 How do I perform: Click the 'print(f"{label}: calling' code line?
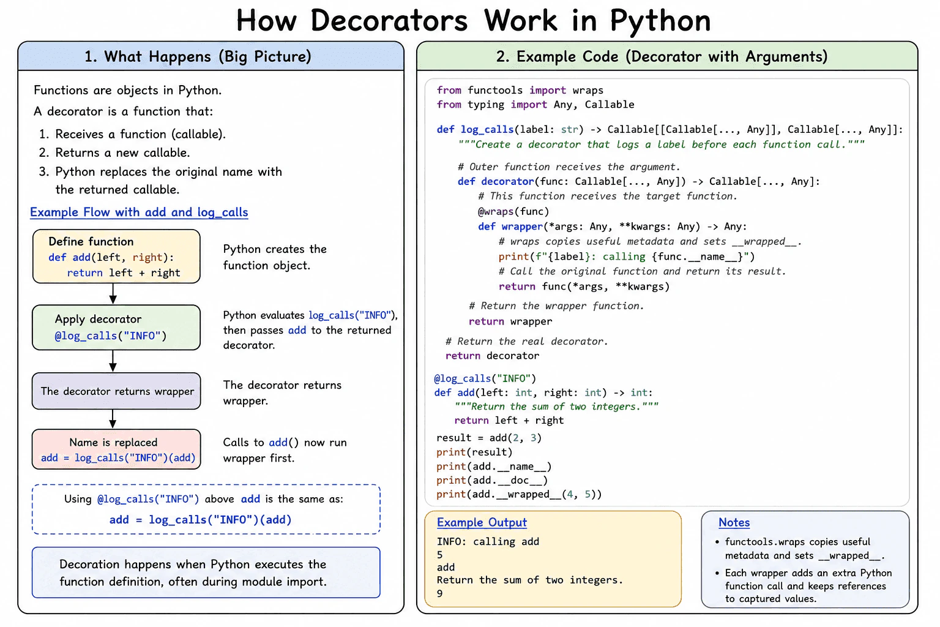[627, 257]
